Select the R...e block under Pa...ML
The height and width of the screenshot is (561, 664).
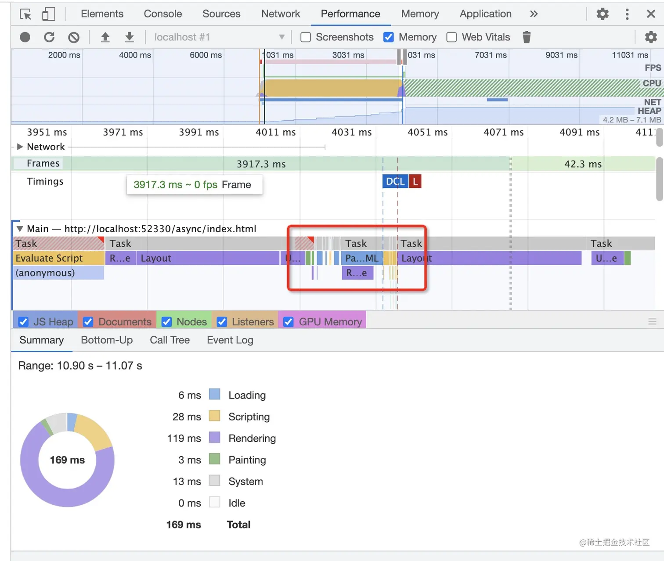coord(357,273)
